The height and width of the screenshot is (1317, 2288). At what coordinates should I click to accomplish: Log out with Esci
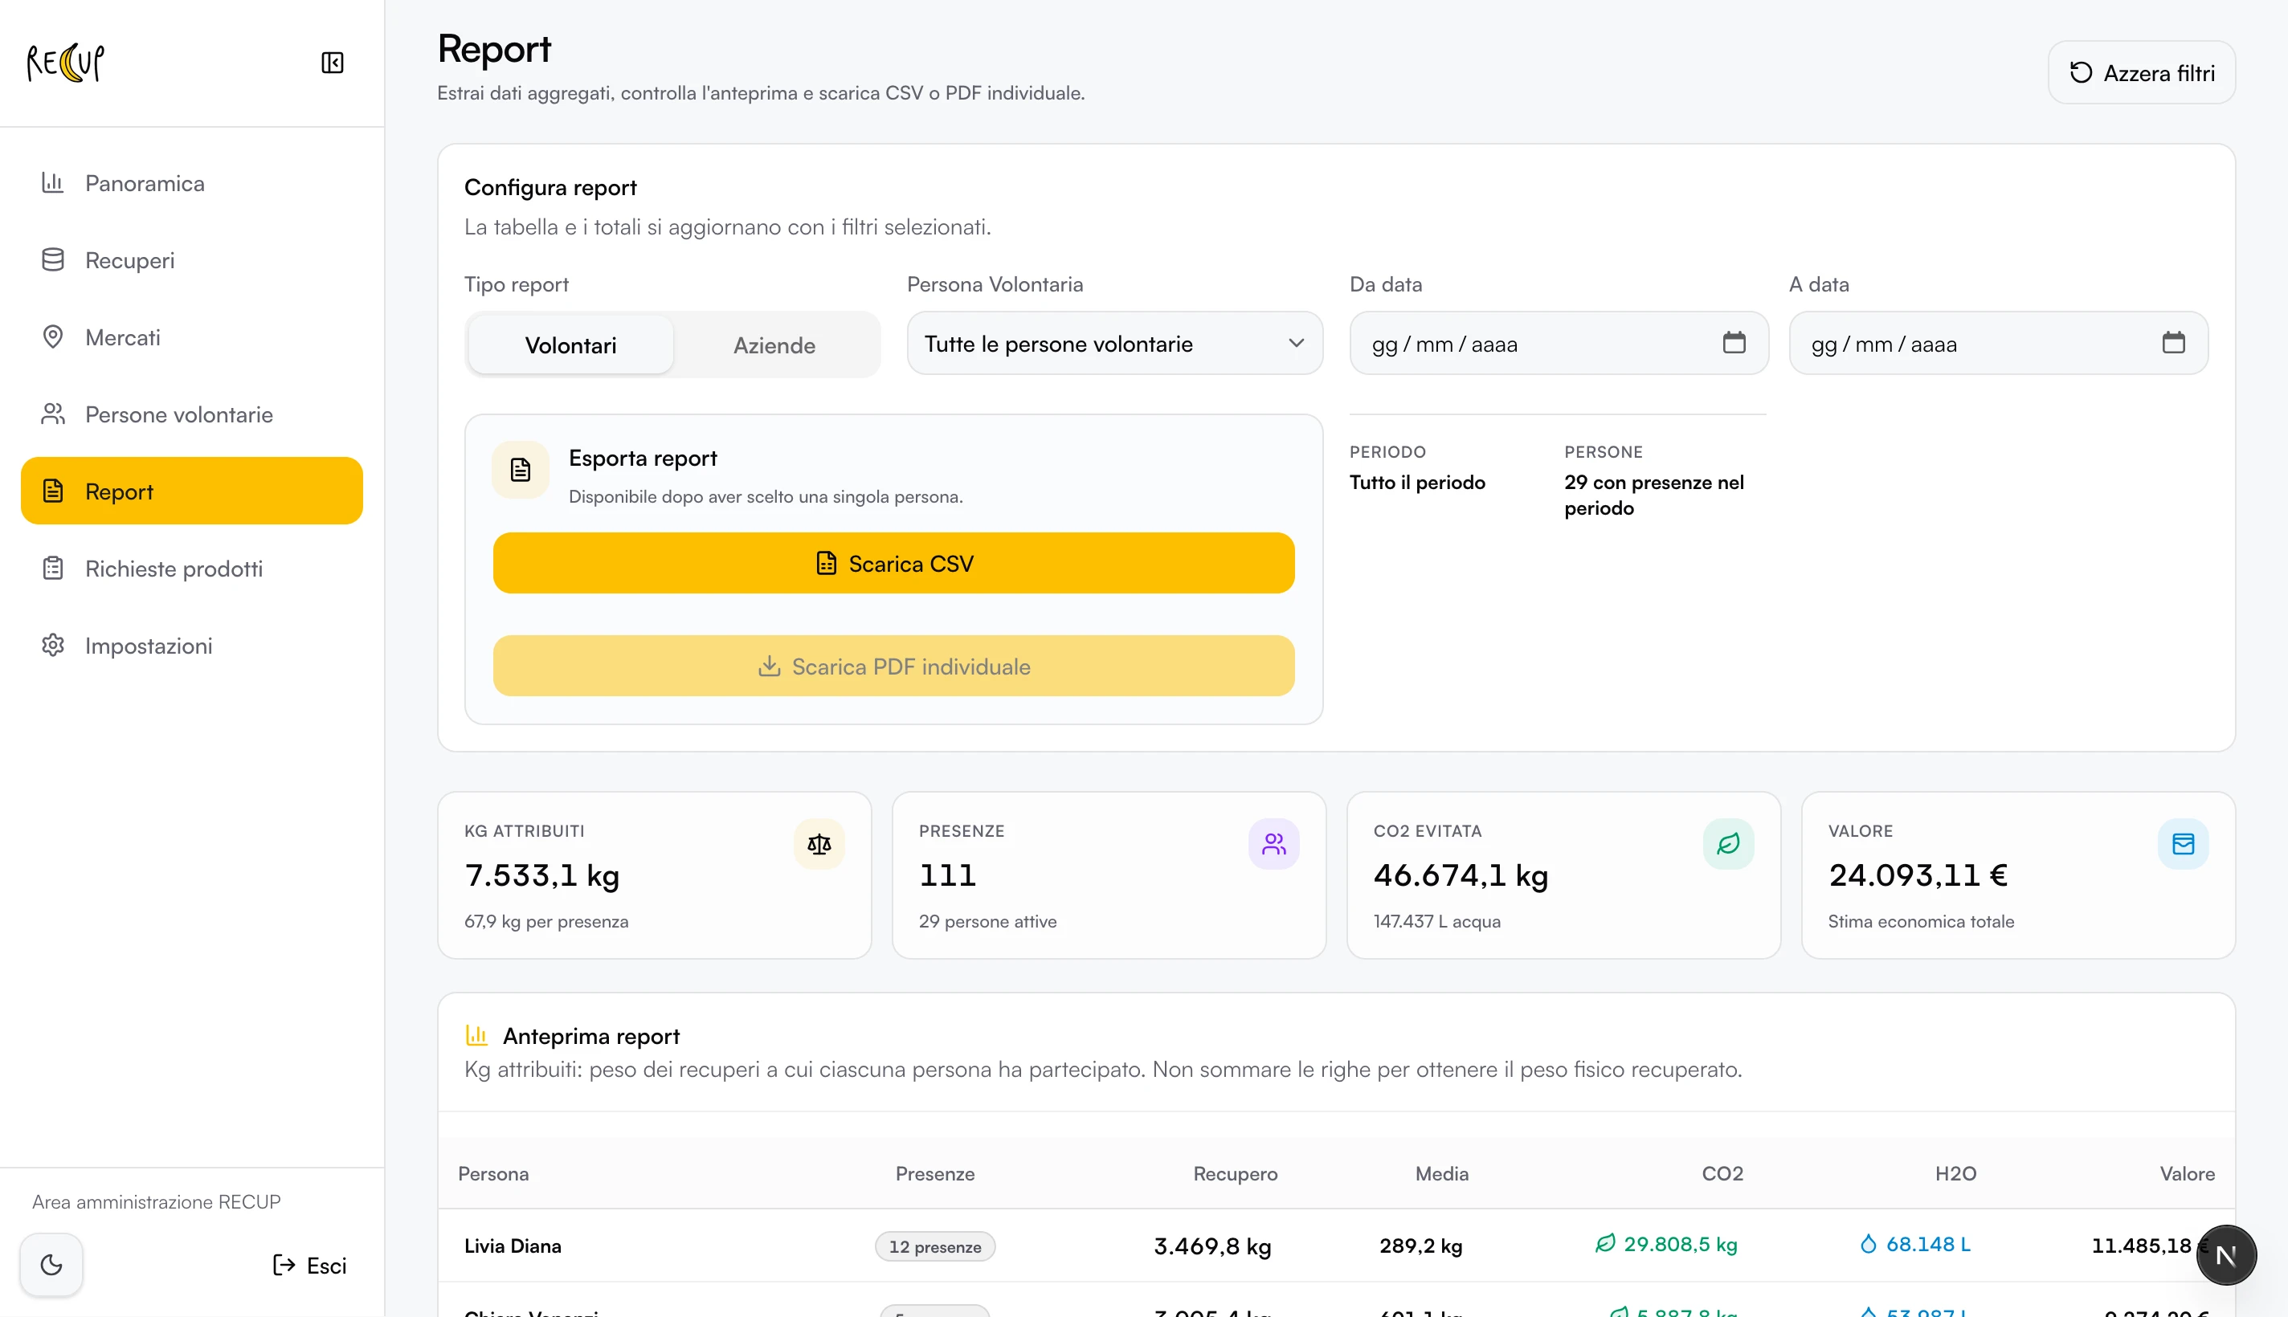[x=309, y=1265]
